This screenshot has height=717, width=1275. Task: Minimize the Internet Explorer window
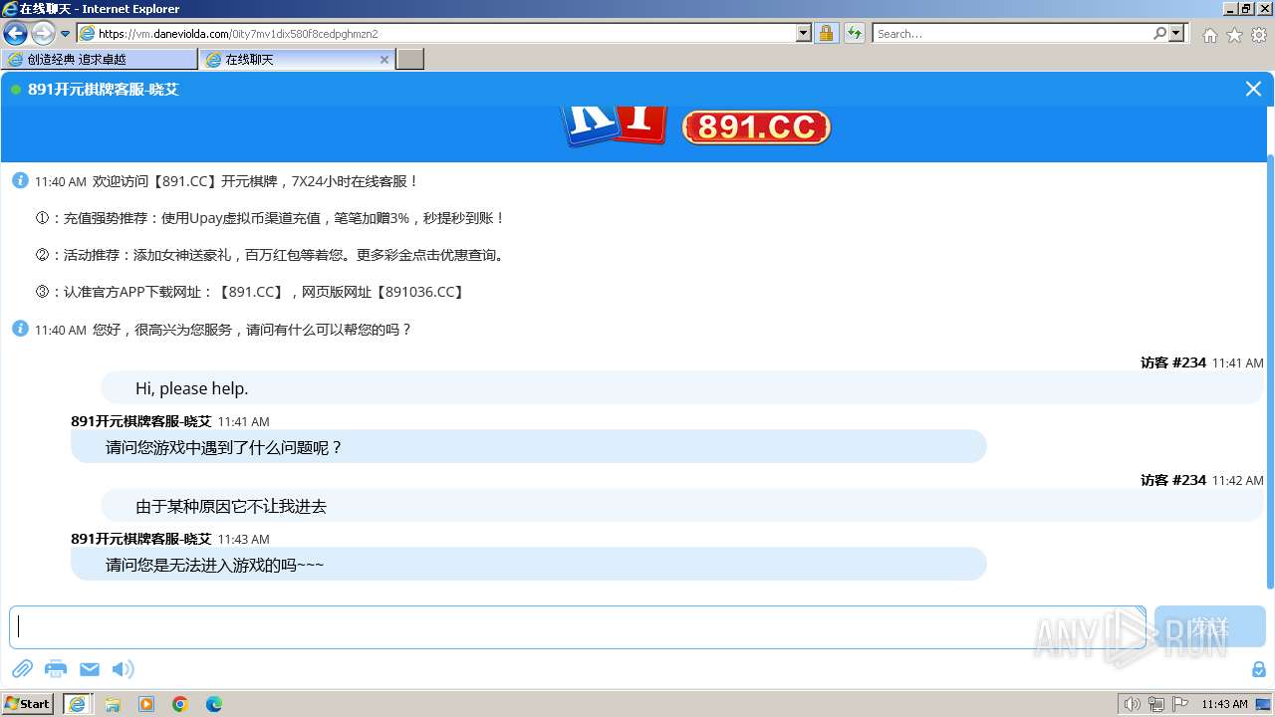click(x=1229, y=8)
